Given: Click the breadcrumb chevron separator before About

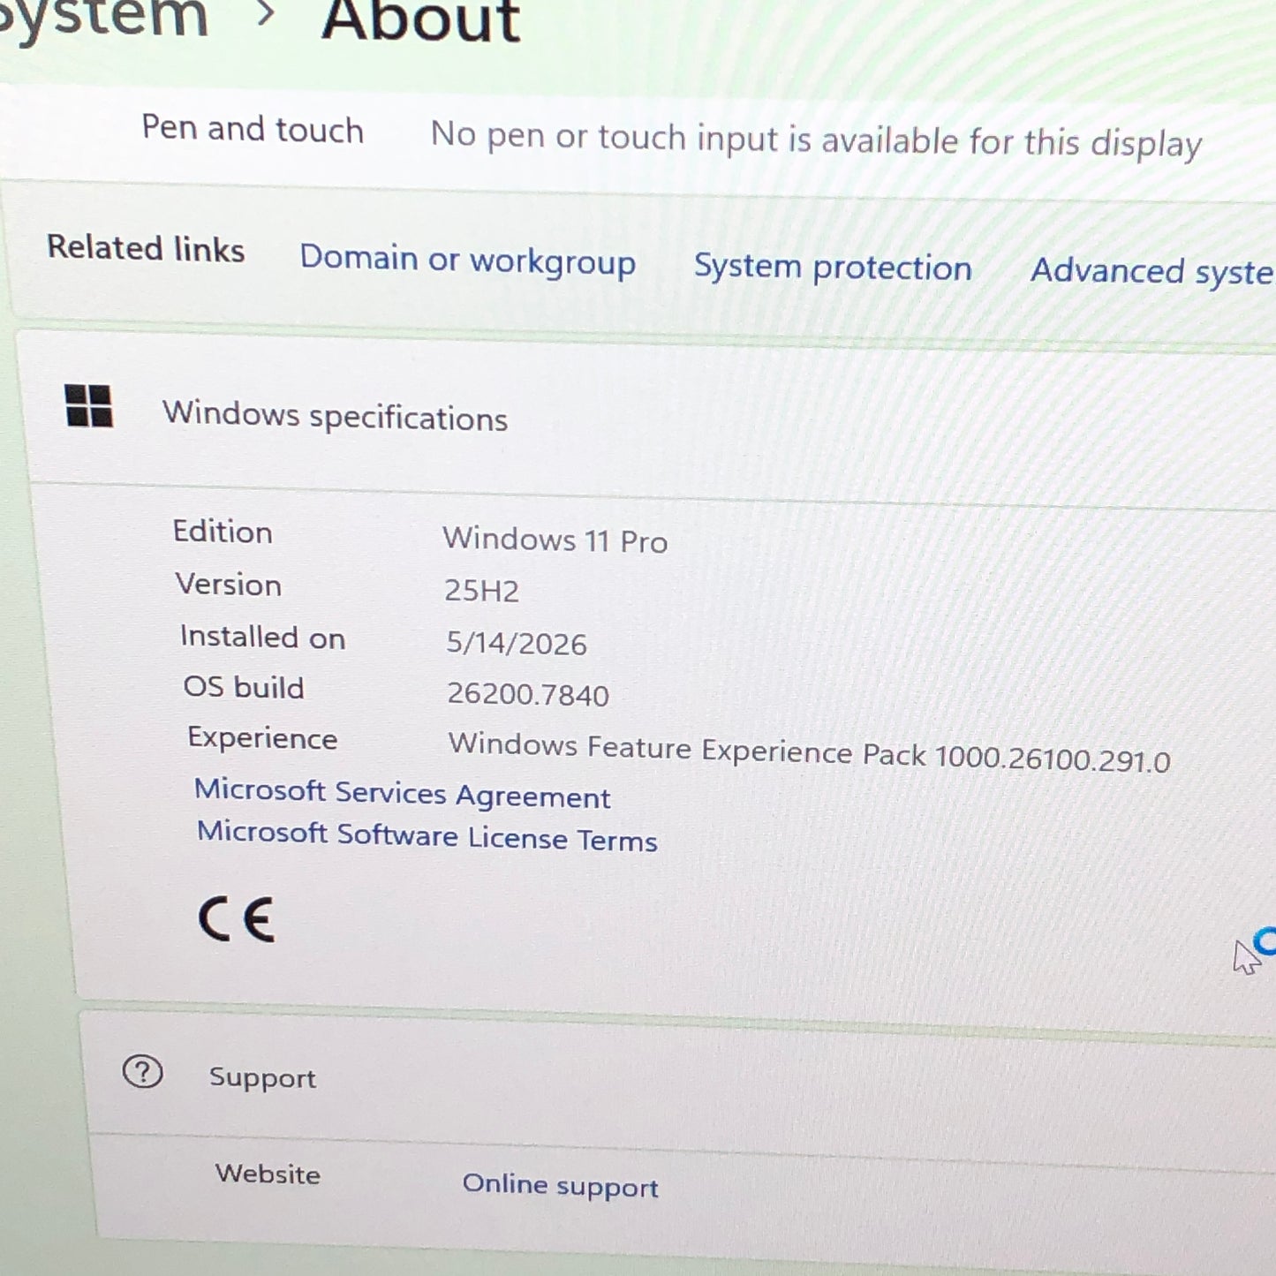Looking at the screenshot, I should (265, 13).
